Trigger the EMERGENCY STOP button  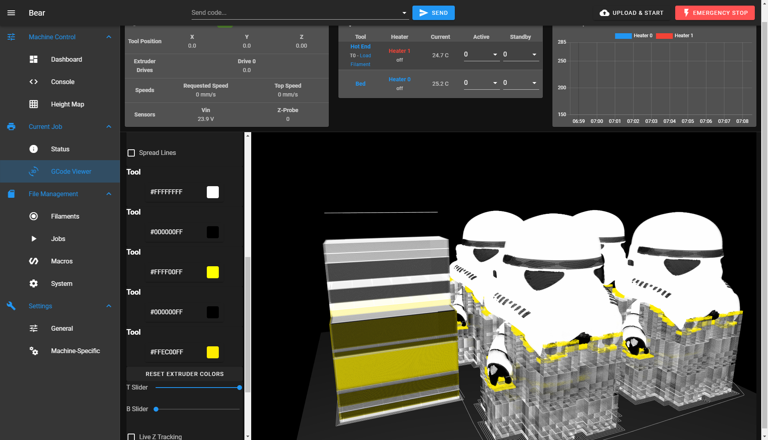[715, 13]
